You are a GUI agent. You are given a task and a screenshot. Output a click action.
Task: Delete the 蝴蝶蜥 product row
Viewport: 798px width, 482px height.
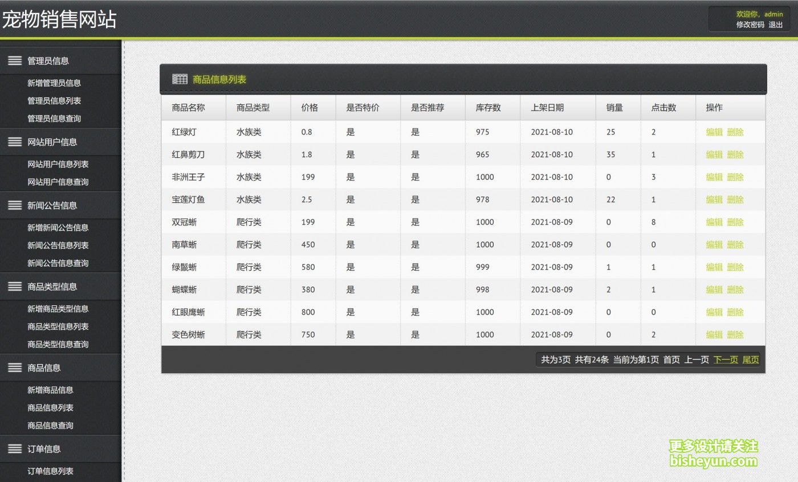click(735, 289)
